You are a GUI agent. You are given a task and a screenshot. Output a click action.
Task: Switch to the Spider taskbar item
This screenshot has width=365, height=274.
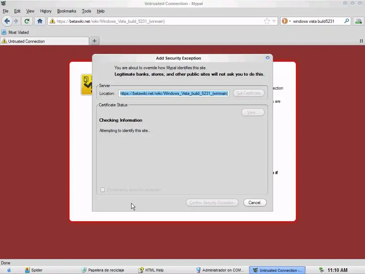[x=34, y=270]
